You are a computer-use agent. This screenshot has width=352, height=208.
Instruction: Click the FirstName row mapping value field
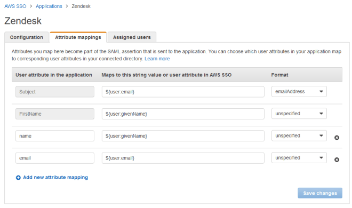[183, 114]
